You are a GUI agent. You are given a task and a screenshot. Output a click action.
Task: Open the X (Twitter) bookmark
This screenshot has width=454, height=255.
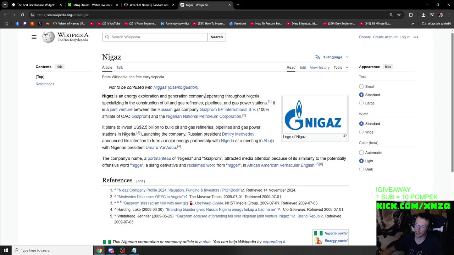pyautogui.click(x=40, y=24)
